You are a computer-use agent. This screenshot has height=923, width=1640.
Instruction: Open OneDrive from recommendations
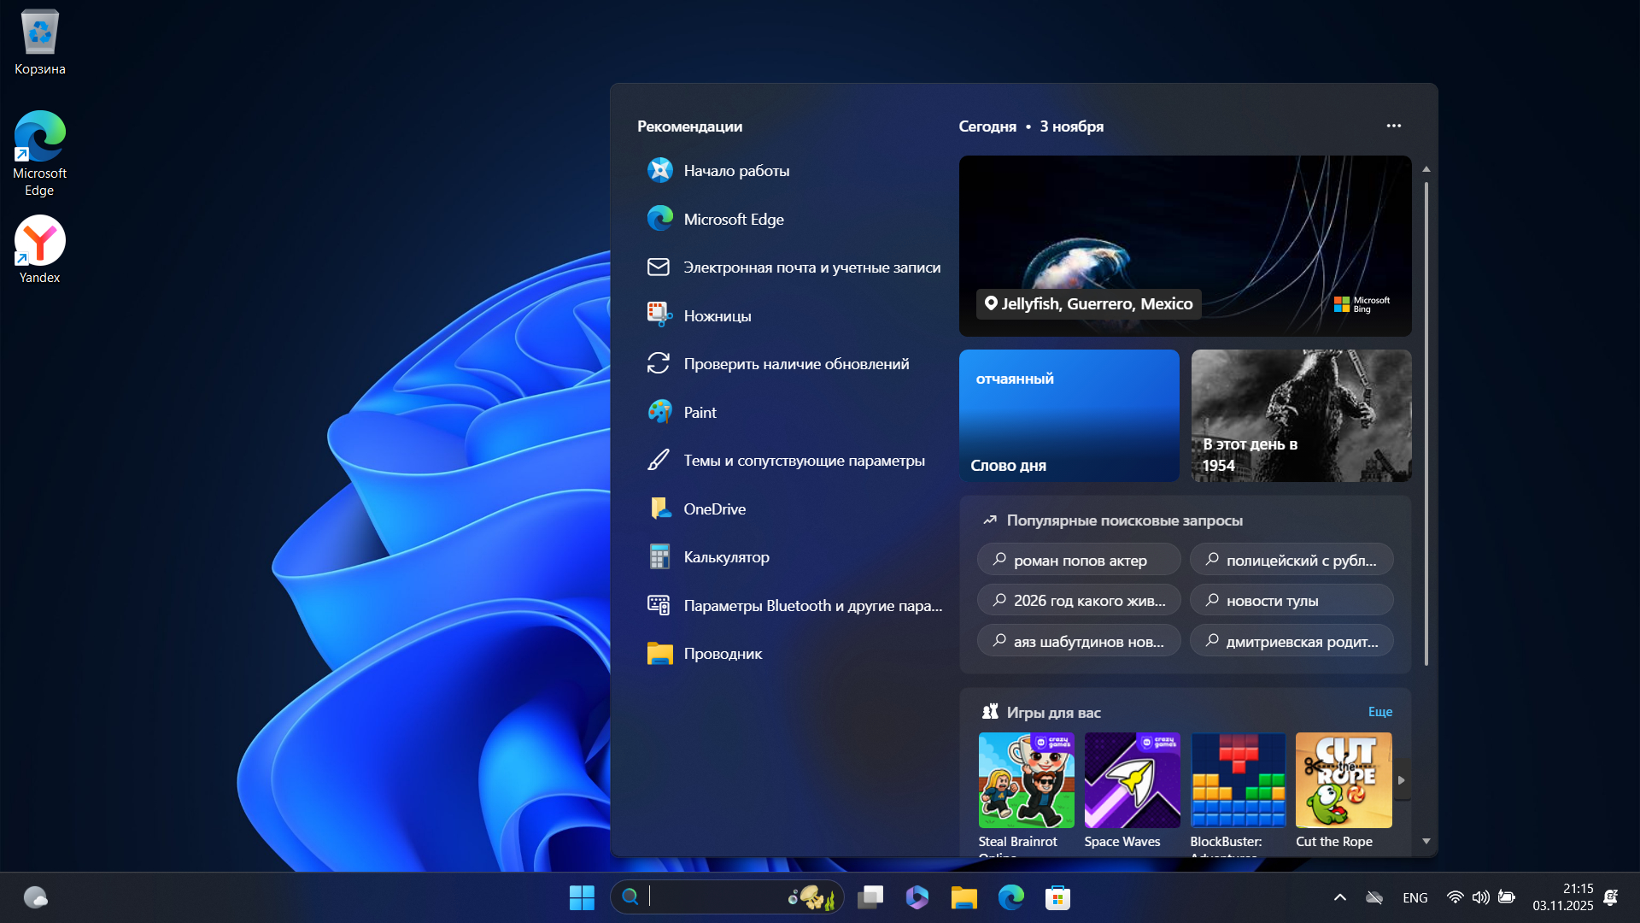(714, 509)
